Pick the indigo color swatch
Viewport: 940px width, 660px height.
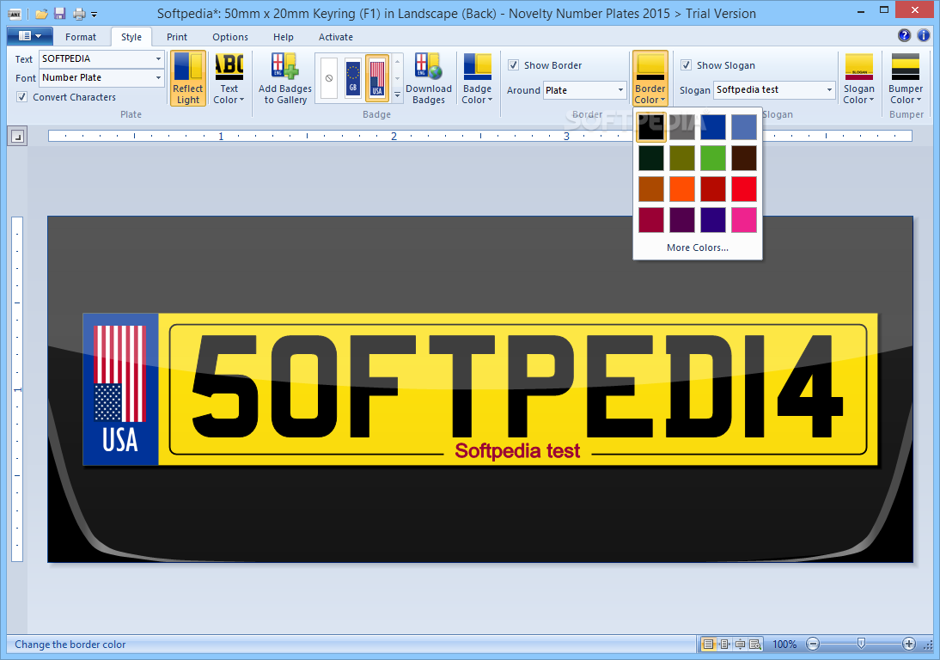click(713, 220)
